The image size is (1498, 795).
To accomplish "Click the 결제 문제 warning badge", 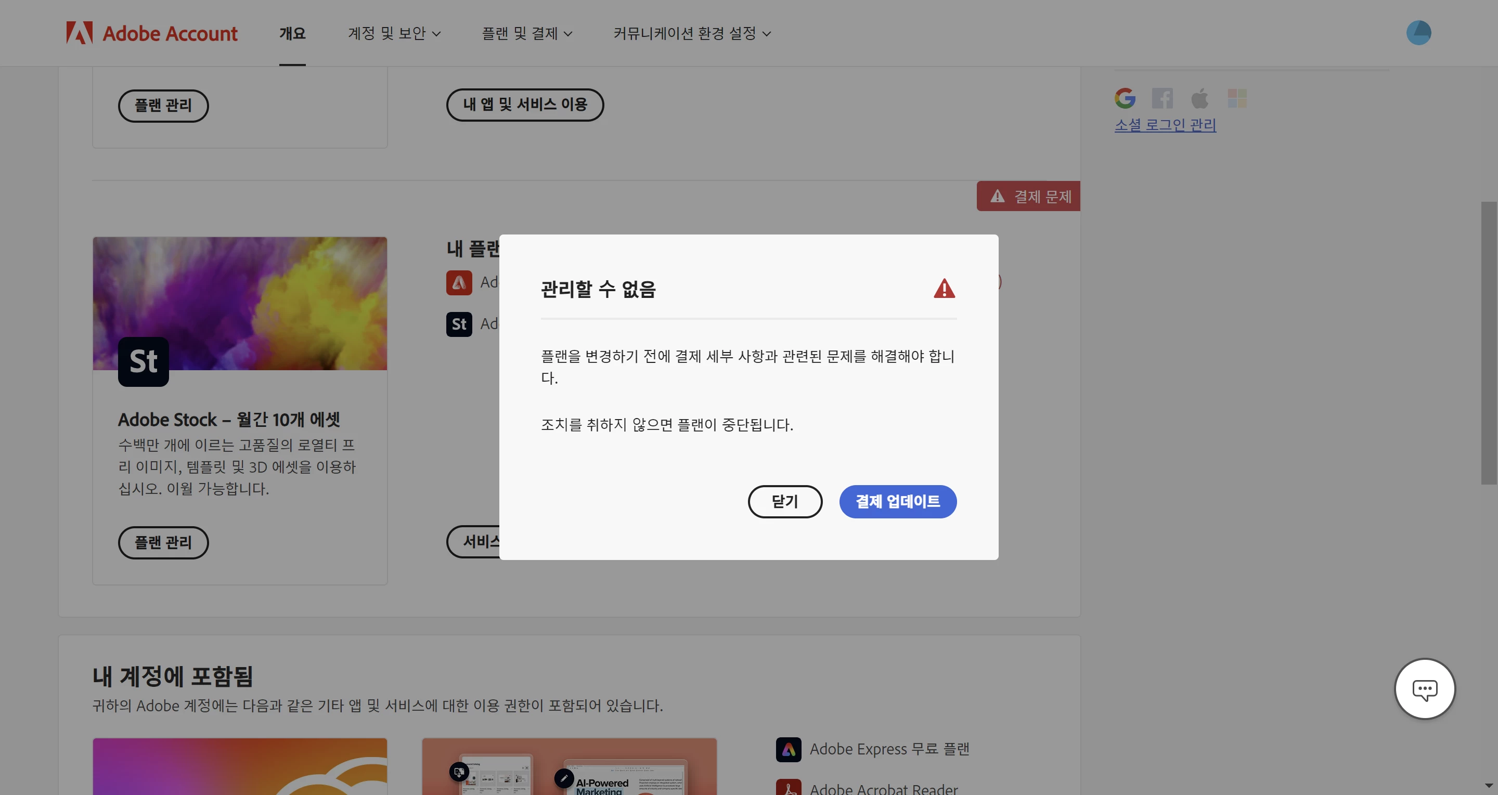I will click(1028, 197).
